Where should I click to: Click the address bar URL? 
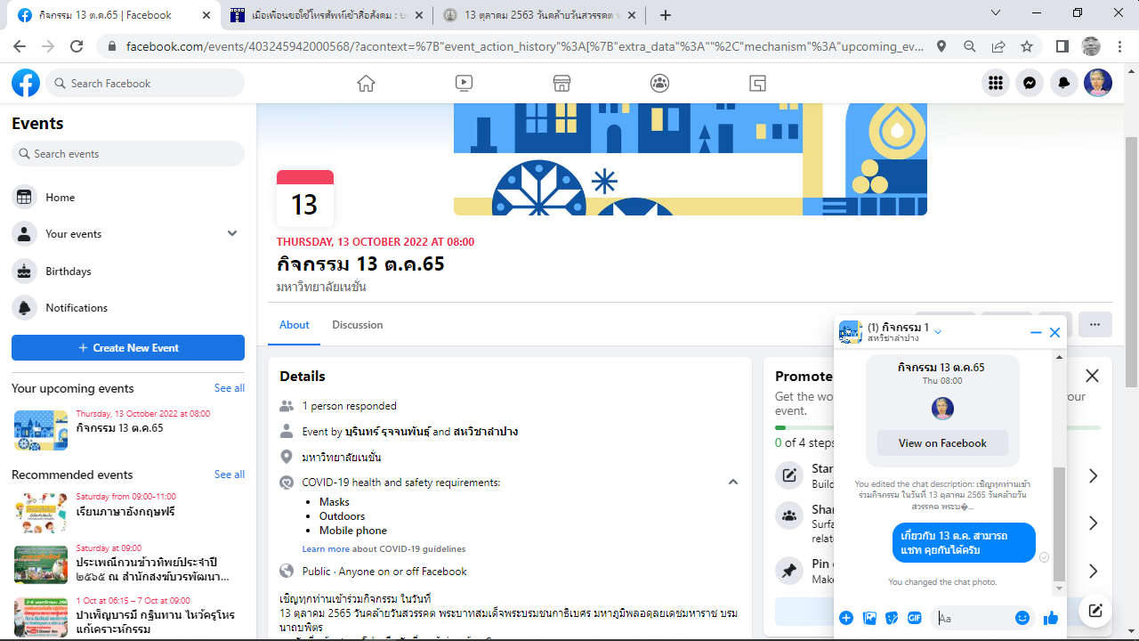point(525,46)
